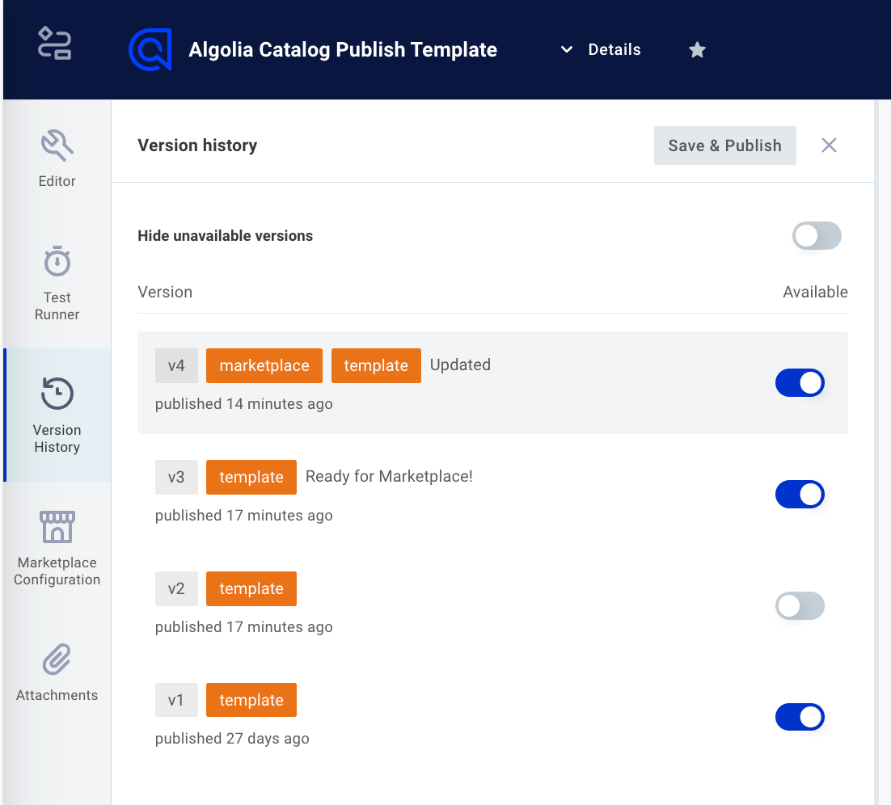Screen dimensions: 891x805
Task: Click the Algolia logo icon
Action: pyautogui.click(x=150, y=49)
